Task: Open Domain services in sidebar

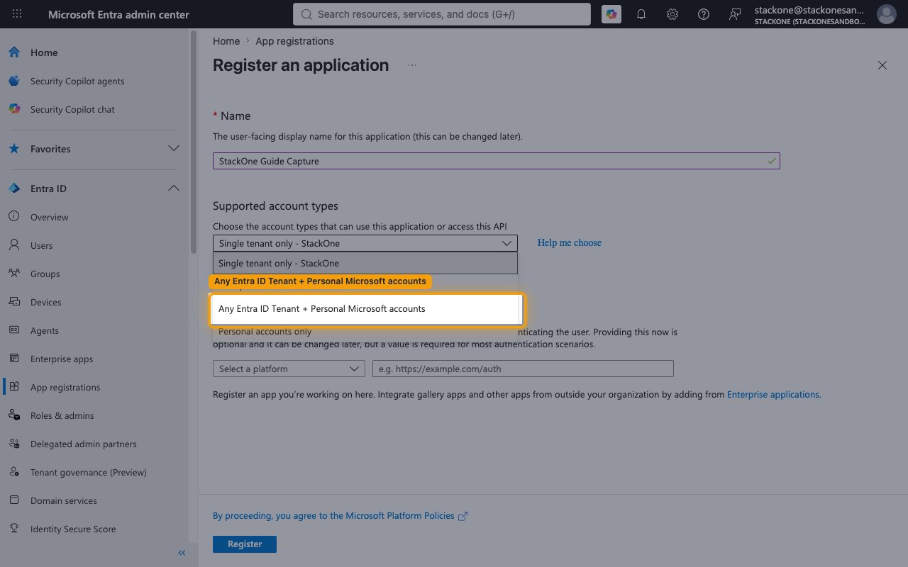Action: click(64, 500)
